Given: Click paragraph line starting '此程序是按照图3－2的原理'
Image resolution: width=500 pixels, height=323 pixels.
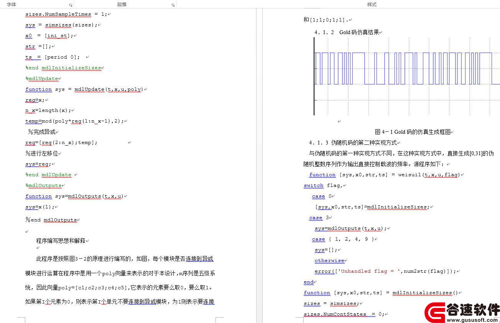Looking at the screenshot, I should [x=125, y=259].
